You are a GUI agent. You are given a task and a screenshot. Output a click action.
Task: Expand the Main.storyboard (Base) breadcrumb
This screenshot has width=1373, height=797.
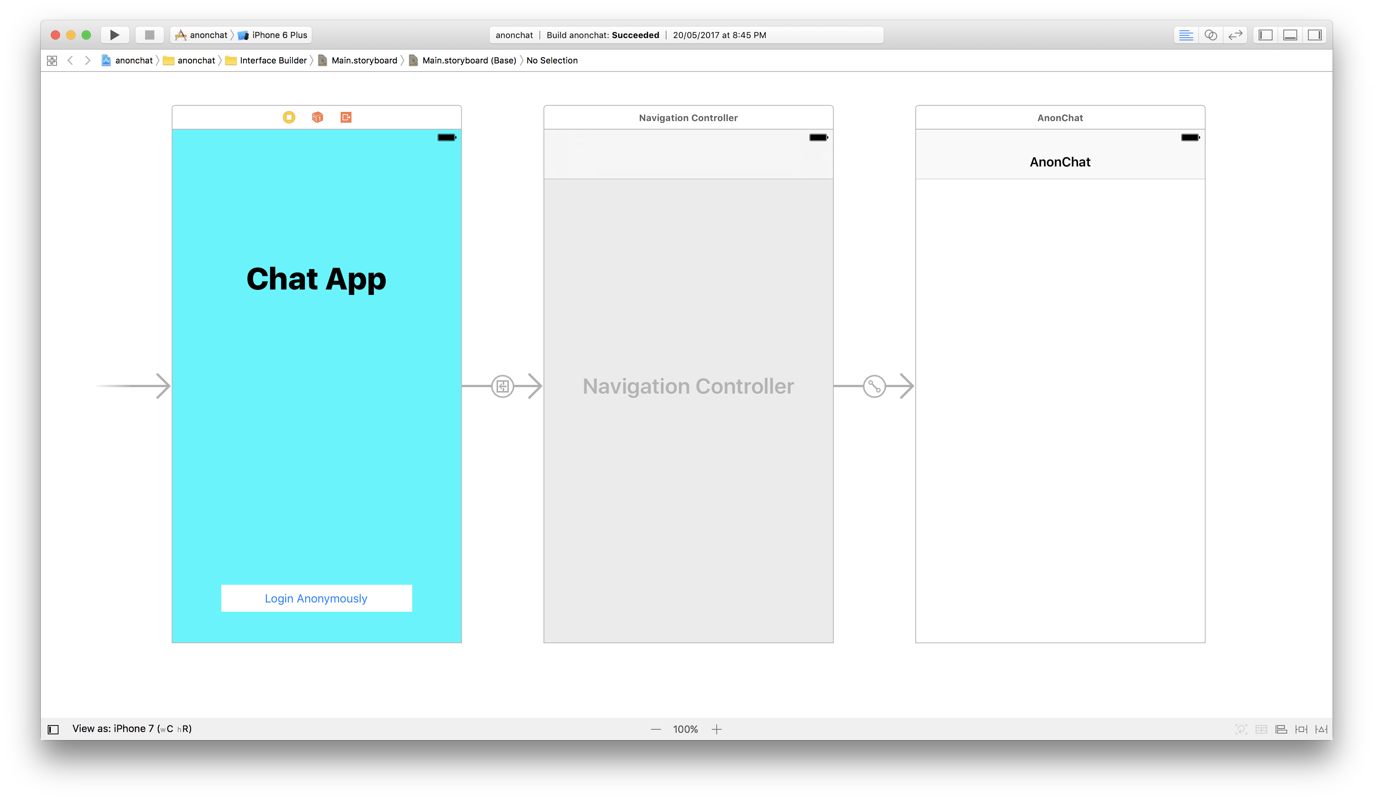point(468,60)
